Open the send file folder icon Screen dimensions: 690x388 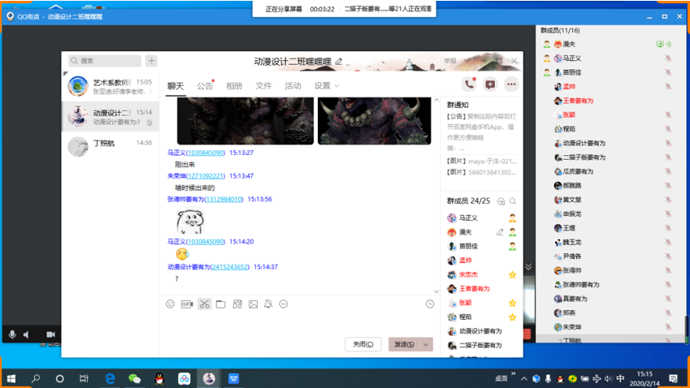(x=220, y=304)
